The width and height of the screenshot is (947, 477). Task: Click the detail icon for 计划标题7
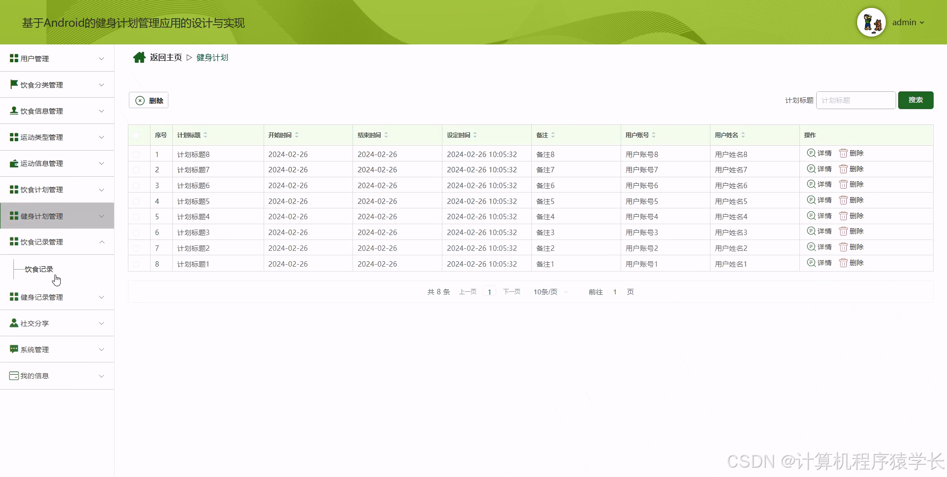coord(811,169)
